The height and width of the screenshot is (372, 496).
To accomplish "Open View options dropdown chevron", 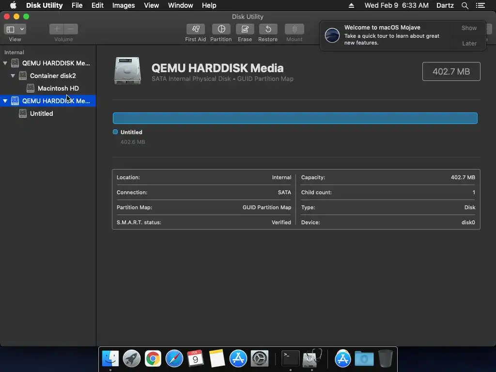I will pyautogui.click(x=22, y=29).
